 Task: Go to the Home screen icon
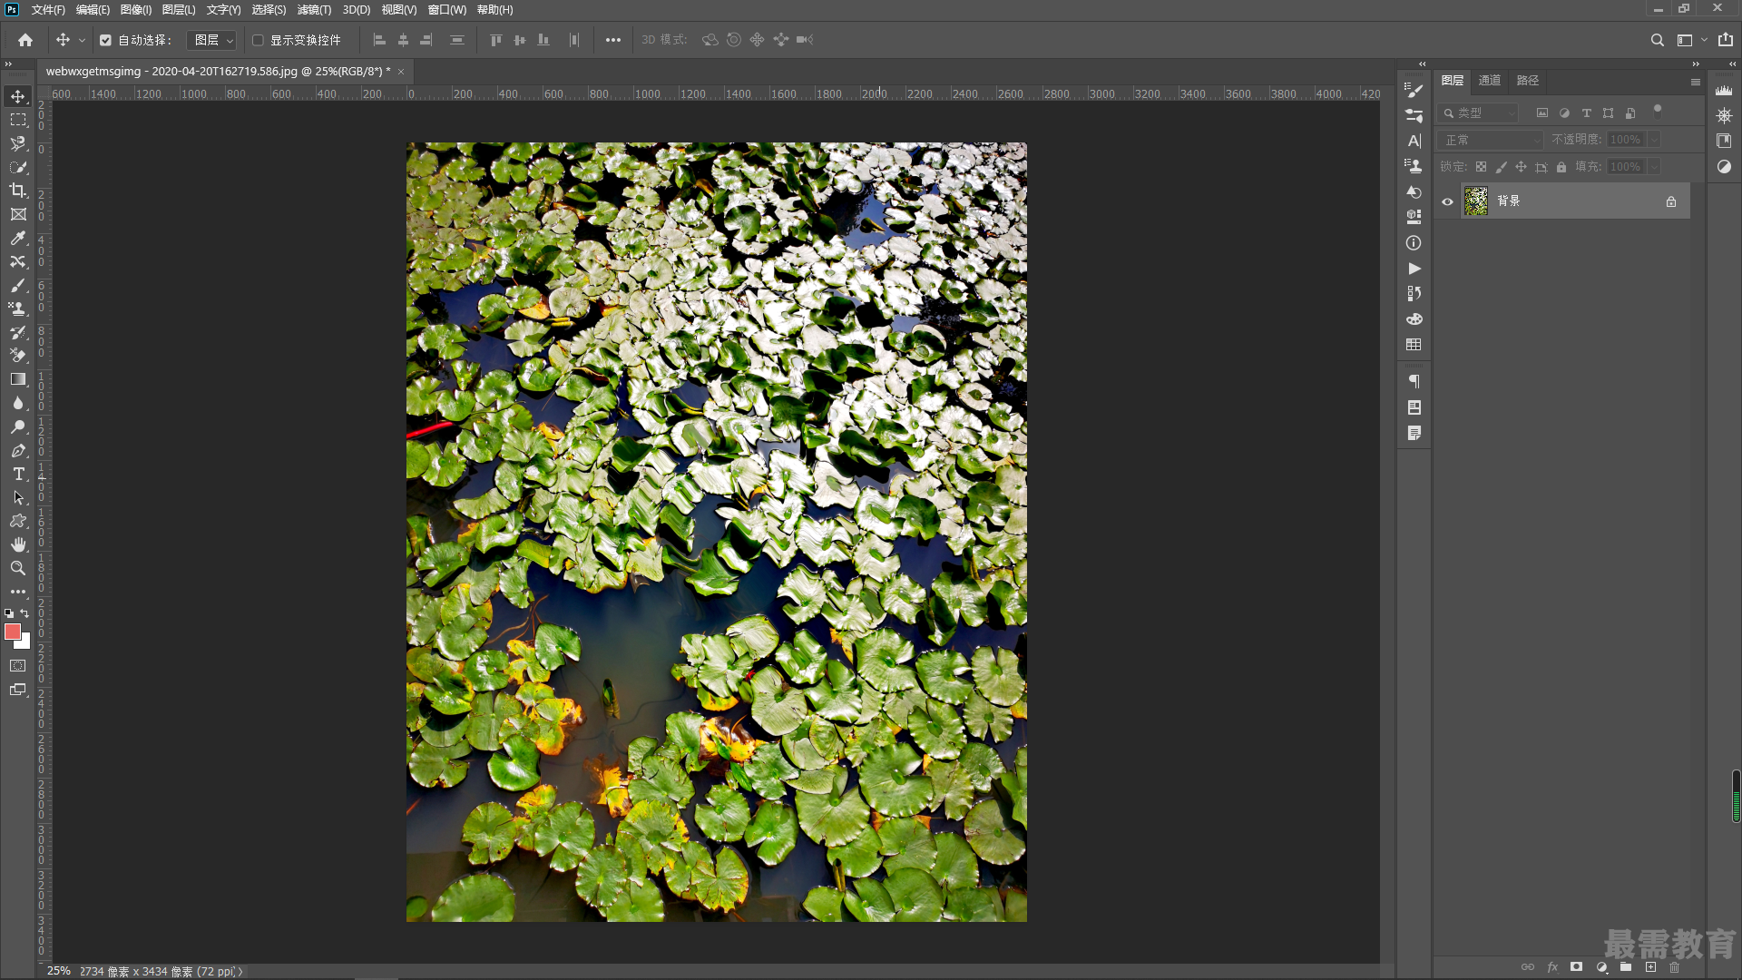[25, 40]
